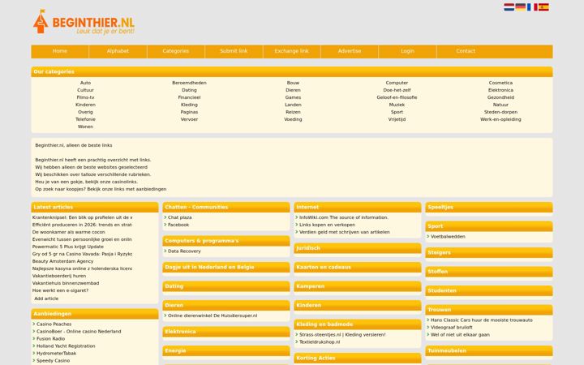Open Wel of niet uit elkaar gaan
This screenshot has height=365, width=584.
pyautogui.click(x=460, y=335)
